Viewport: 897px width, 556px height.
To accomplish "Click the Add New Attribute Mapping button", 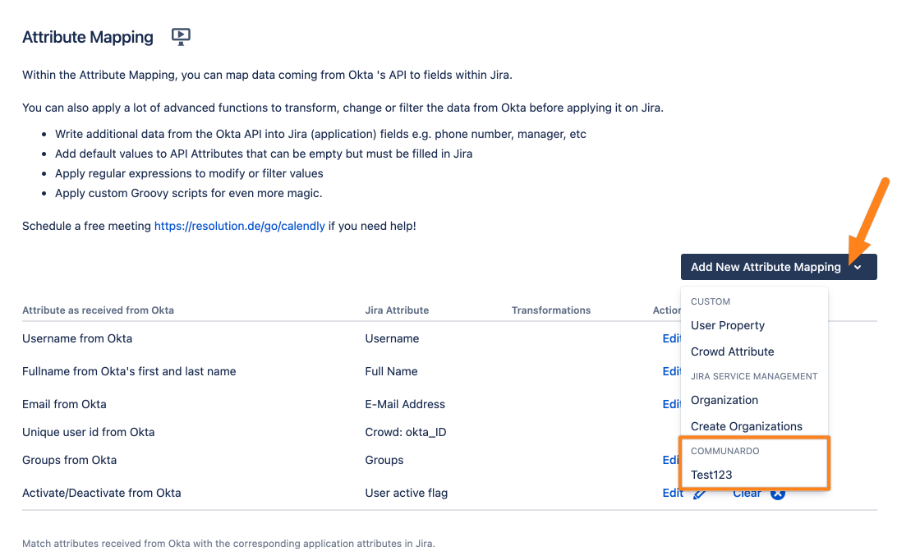I will (766, 267).
